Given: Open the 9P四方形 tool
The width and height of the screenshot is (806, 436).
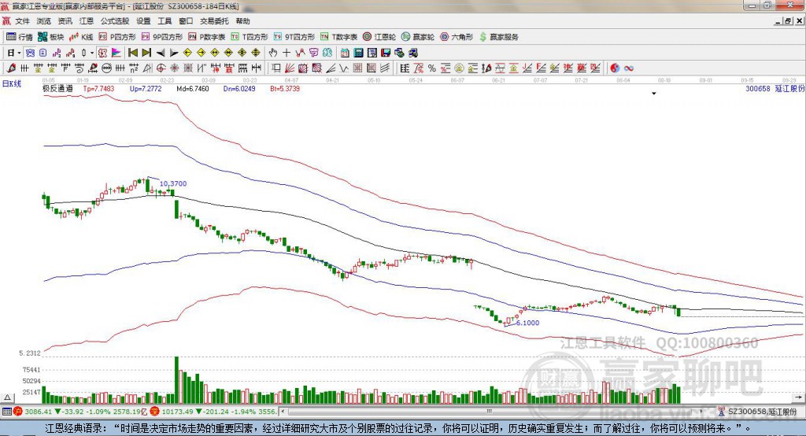Looking at the screenshot, I should (162, 37).
